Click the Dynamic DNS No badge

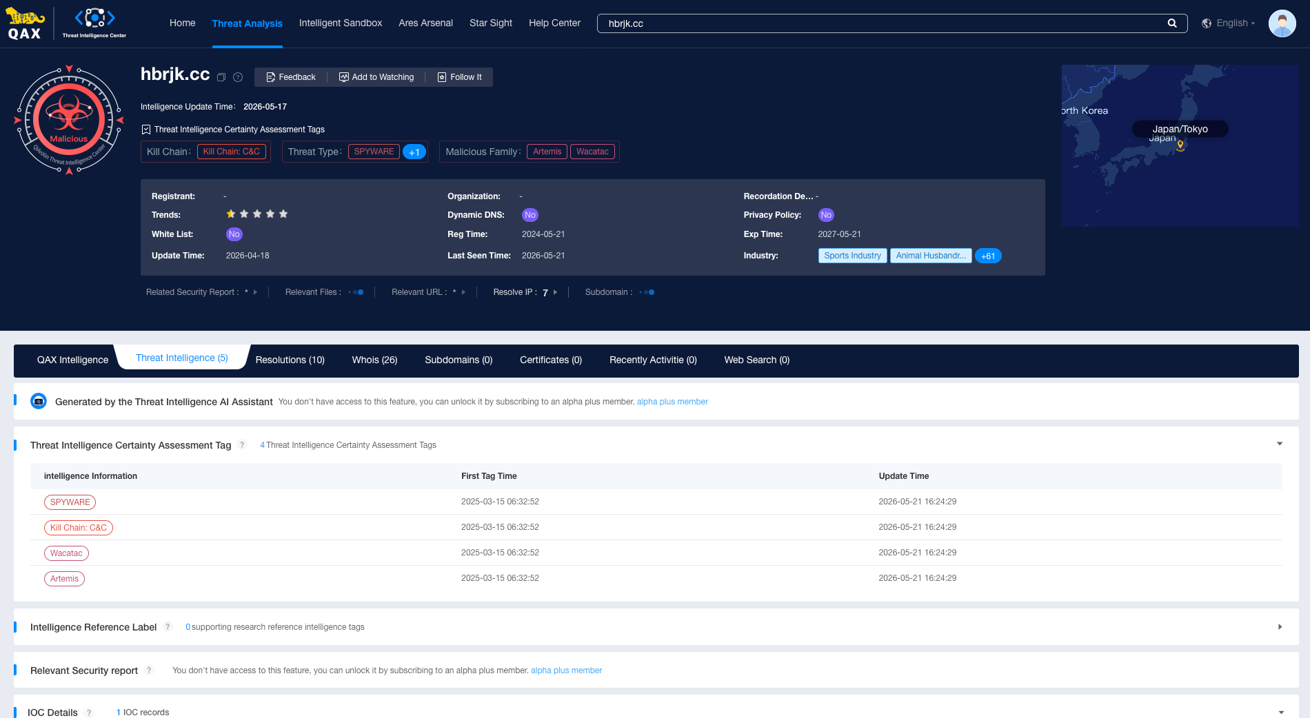(x=530, y=215)
